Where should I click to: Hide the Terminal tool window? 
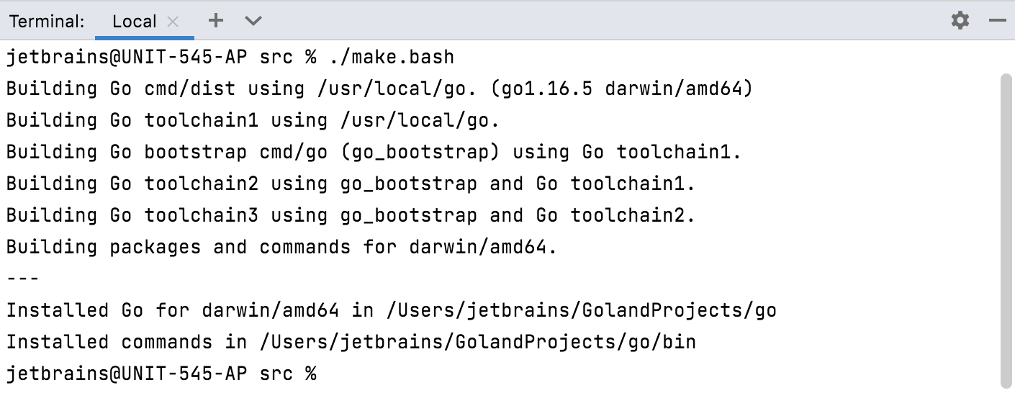click(x=997, y=21)
